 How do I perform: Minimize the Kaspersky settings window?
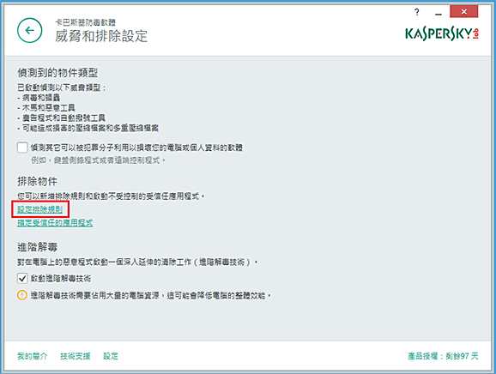coord(439,13)
